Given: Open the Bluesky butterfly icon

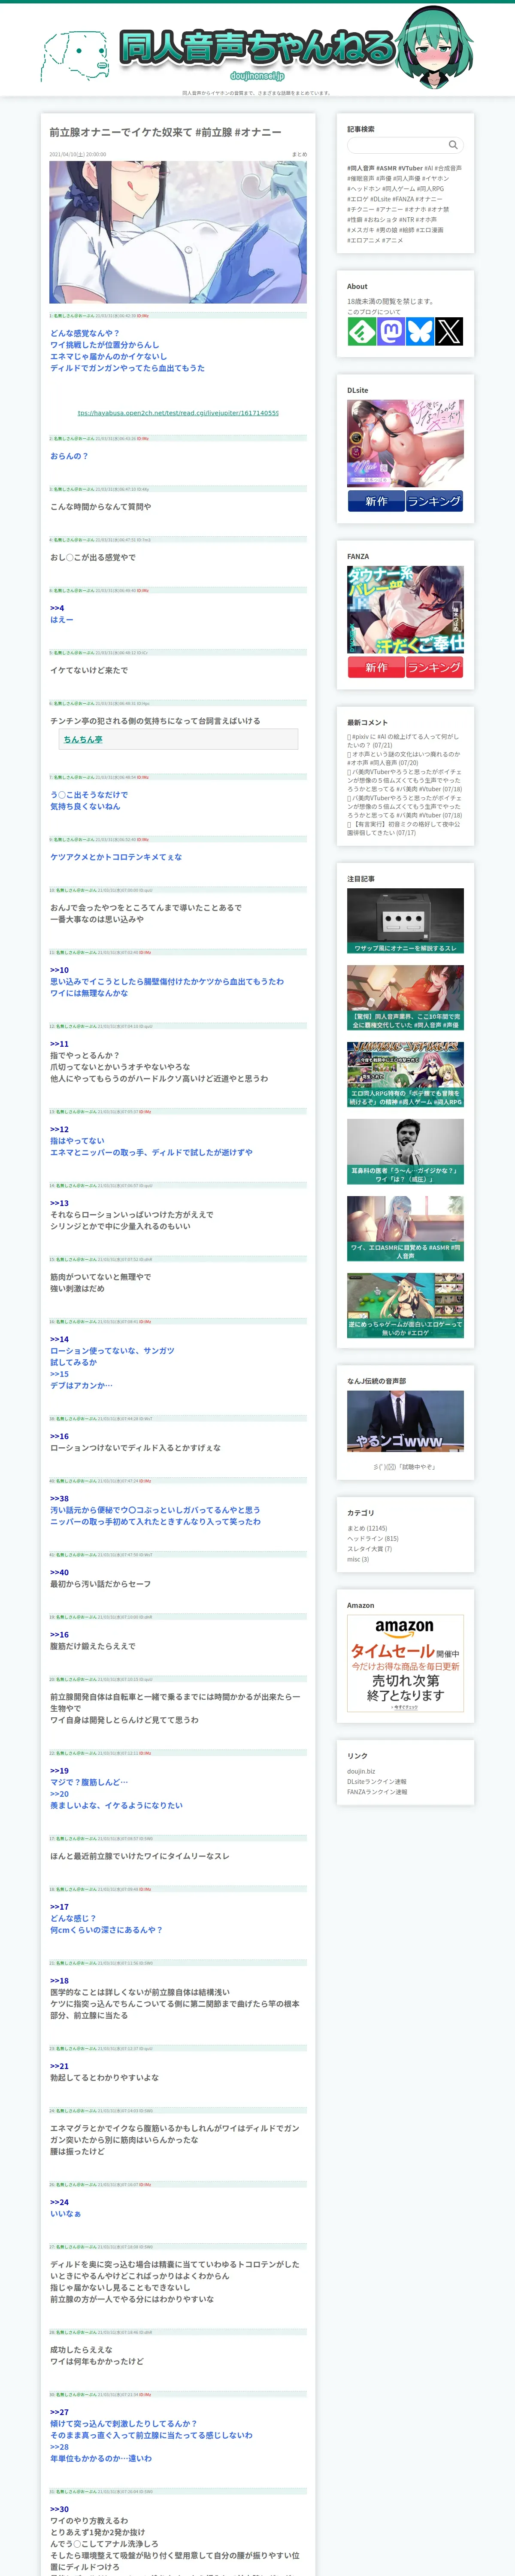Looking at the screenshot, I should point(420,331).
